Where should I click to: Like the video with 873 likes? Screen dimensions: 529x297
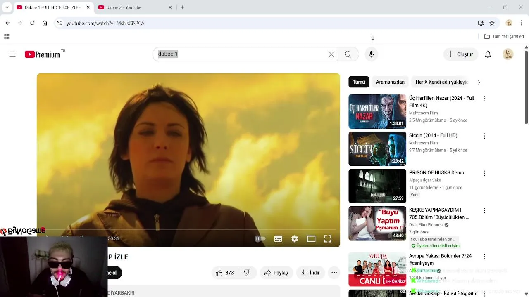pos(225,273)
